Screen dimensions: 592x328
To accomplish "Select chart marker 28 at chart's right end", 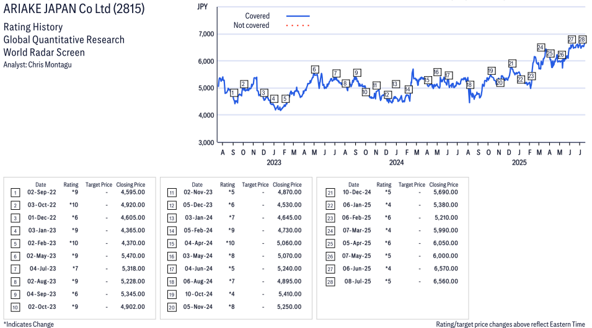I will click(582, 39).
